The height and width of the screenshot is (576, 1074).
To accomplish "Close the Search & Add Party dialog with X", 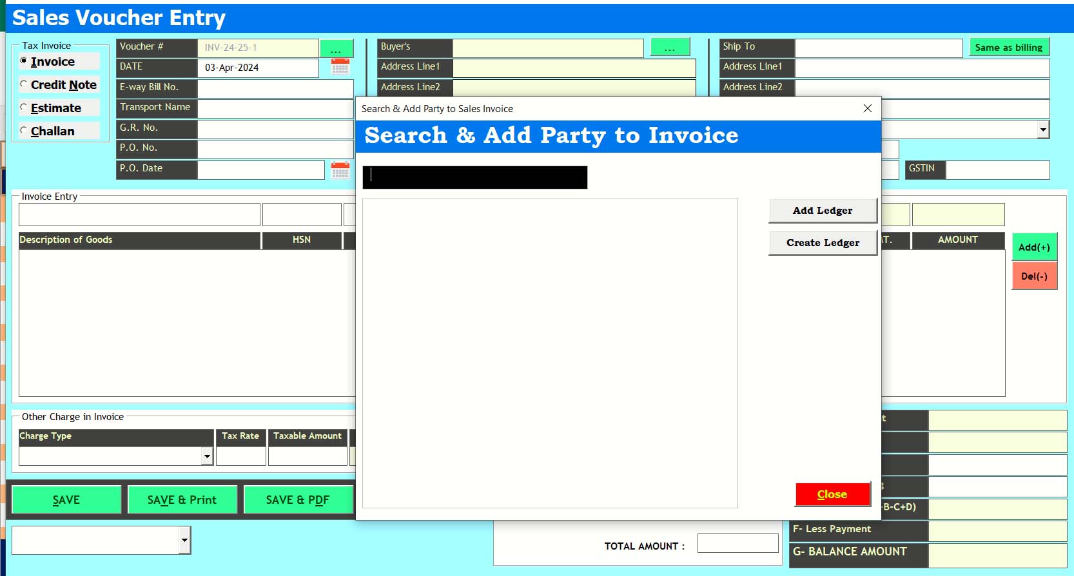I will 867,108.
